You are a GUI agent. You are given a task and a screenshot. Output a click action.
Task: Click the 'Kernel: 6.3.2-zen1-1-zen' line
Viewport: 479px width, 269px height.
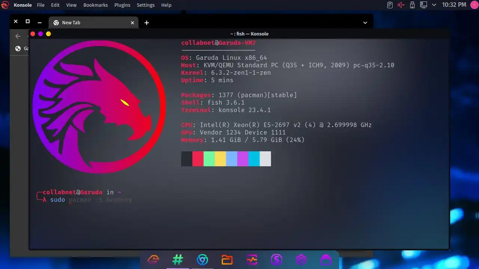point(226,72)
